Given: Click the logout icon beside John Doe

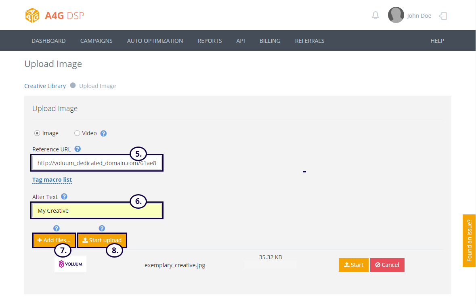Looking at the screenshot, I should click(443, 16).
